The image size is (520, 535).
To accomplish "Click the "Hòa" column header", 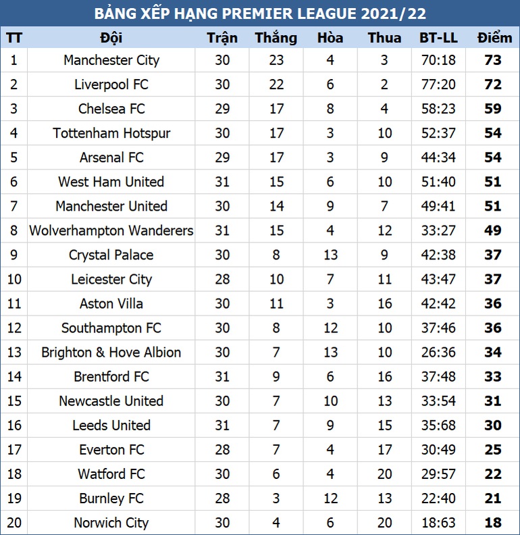I will pyautogui.click(x=330, y=38).
